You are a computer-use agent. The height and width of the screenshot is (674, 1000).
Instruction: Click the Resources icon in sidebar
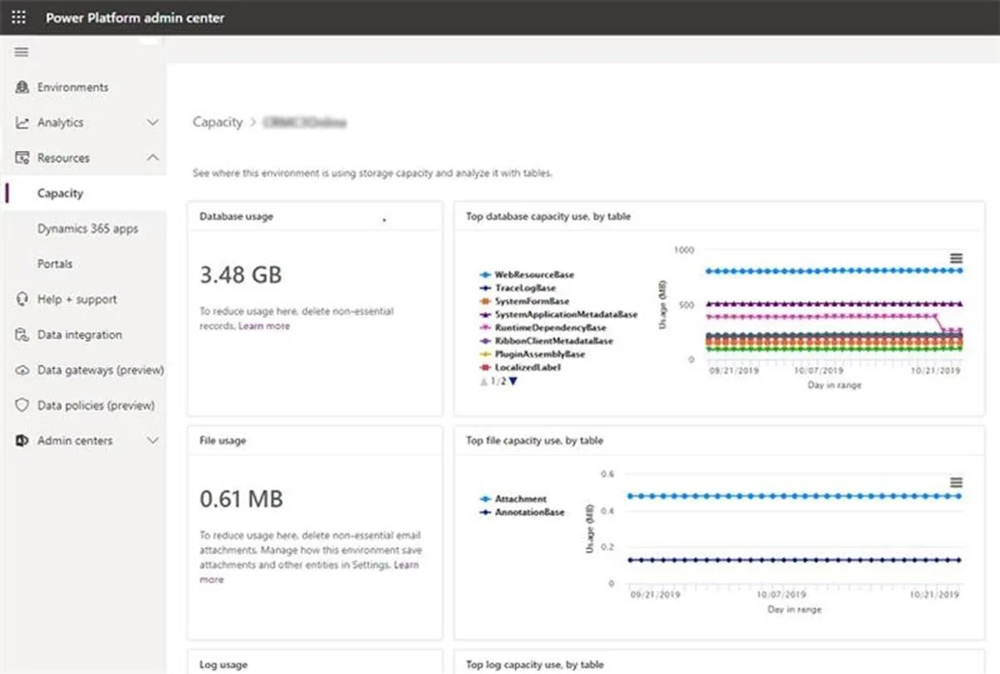point(22,158)
